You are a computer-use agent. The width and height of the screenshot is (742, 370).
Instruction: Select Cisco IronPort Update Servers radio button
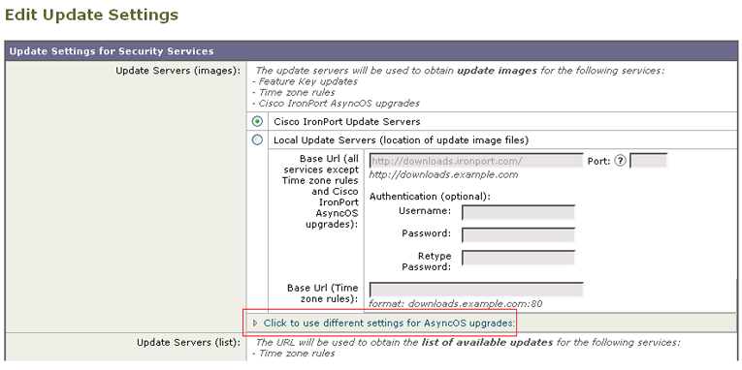click(x=257, y=122)
